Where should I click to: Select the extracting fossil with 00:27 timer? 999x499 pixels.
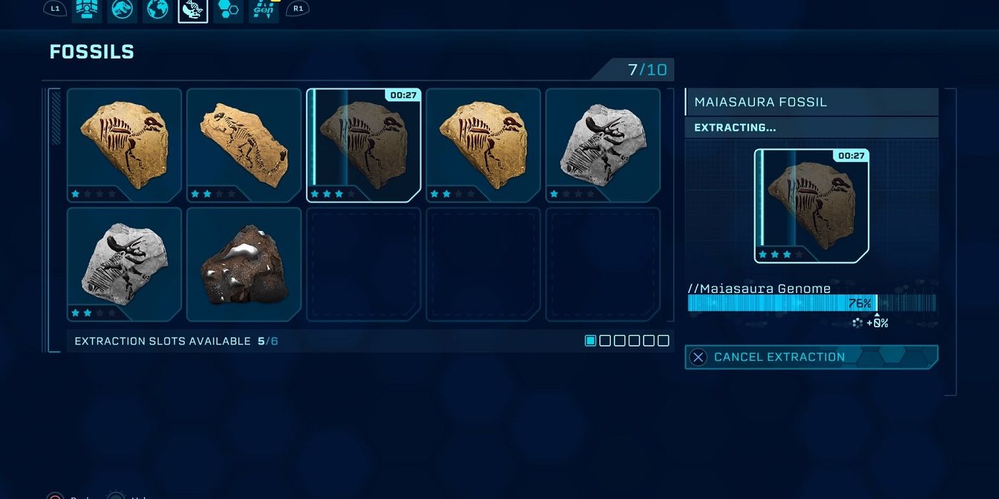[364, 145]
